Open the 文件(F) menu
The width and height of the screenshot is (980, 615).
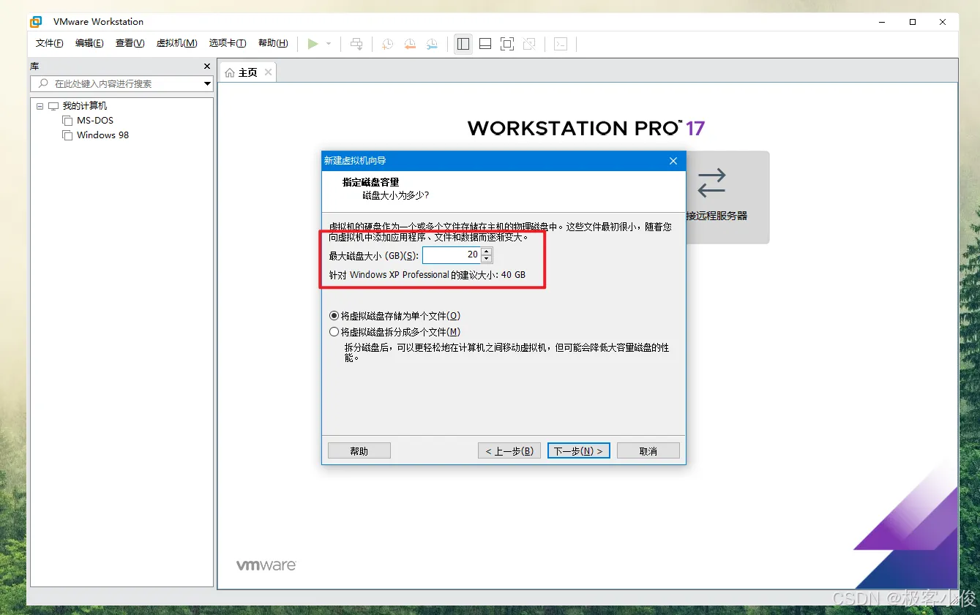click(50, 43)
